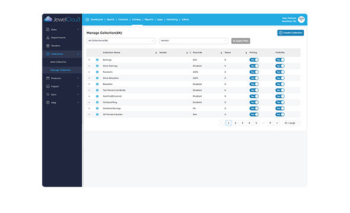Toggle Visibility switch for Earrings

click(x=280, y=60)
